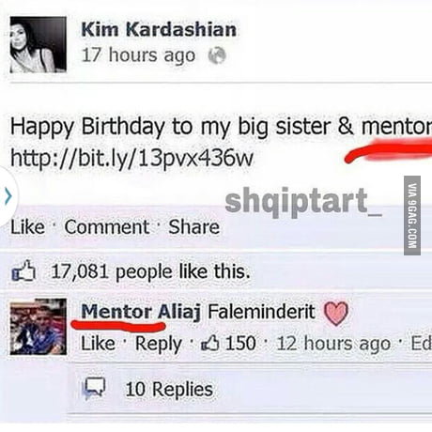The image size is (432, 432).
Task: Share the birthday post
Action: pos(194,226)
